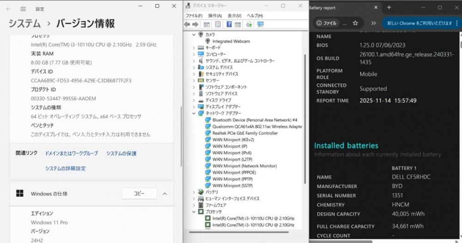Collapse the カメラ category
This screenshot has height=243, width=462.
[x=194, y=35]
